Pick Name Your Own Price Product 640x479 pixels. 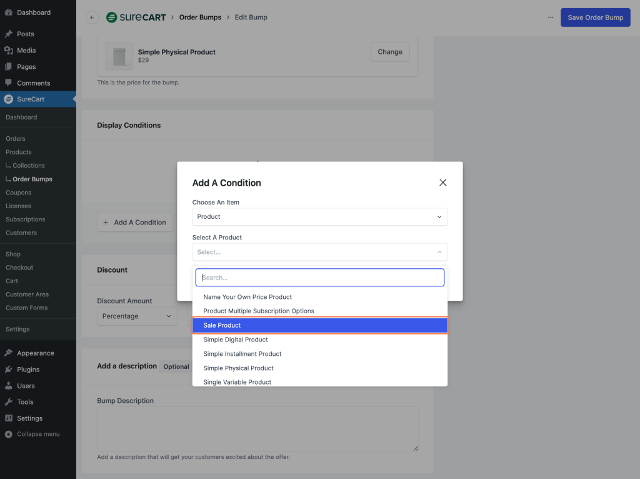coord(247,297)
